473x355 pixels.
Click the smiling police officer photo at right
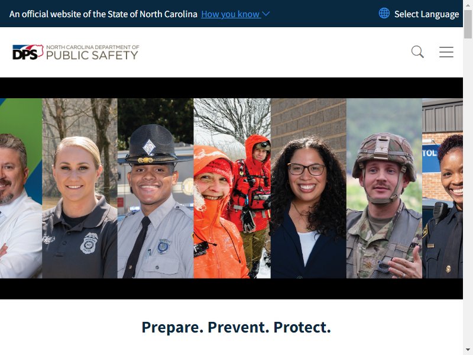[x=442, y=188]
